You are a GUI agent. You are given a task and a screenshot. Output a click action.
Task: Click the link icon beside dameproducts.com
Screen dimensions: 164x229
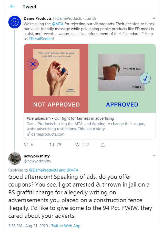click(28, 134)
